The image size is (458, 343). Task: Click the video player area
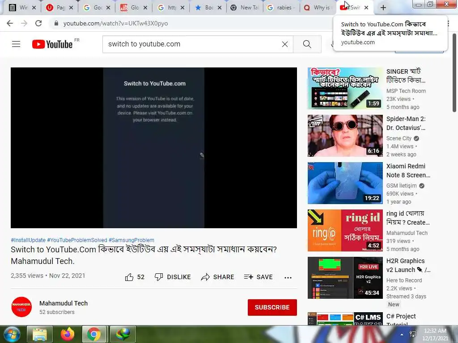154,147
